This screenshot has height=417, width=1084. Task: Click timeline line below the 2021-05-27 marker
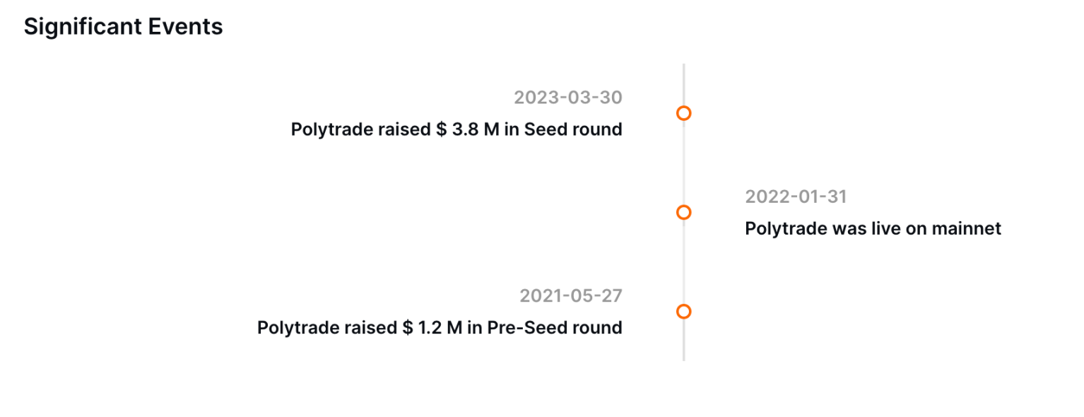pyautogui.click(x=683, y=340)
